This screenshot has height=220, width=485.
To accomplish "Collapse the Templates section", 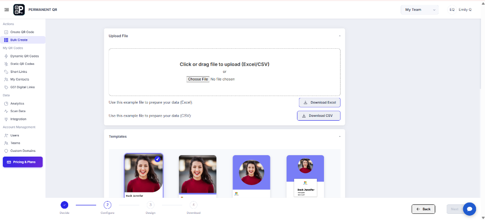I will click(340, 137).
